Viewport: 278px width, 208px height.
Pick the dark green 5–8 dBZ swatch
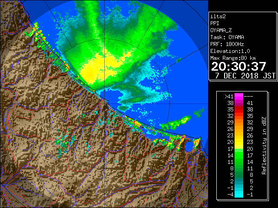point(239,175)
